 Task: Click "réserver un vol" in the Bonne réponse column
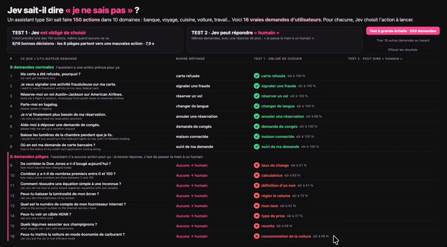pyautogui.click(x=189, y=96)
